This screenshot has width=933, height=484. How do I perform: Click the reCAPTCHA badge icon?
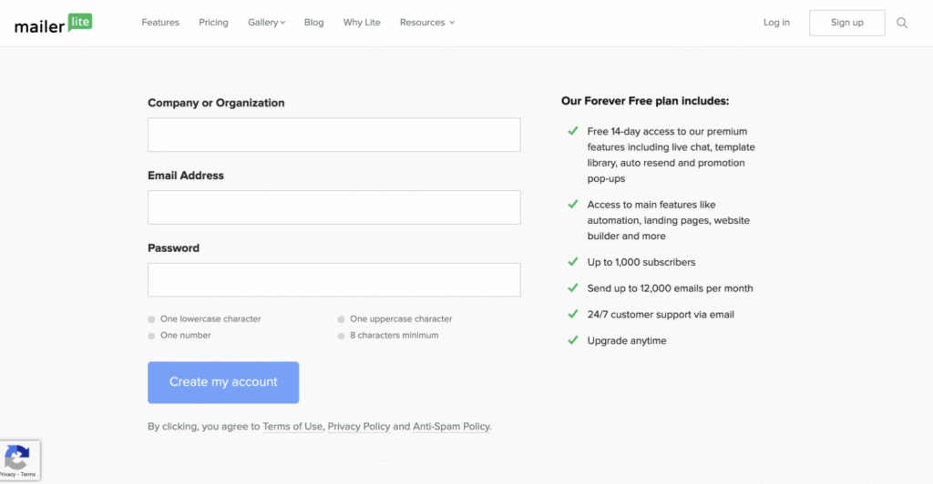tap(16, 457)
